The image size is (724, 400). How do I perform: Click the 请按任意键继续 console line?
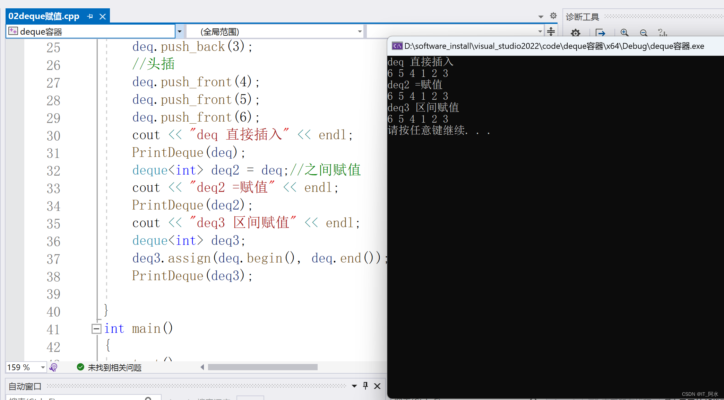439,130
